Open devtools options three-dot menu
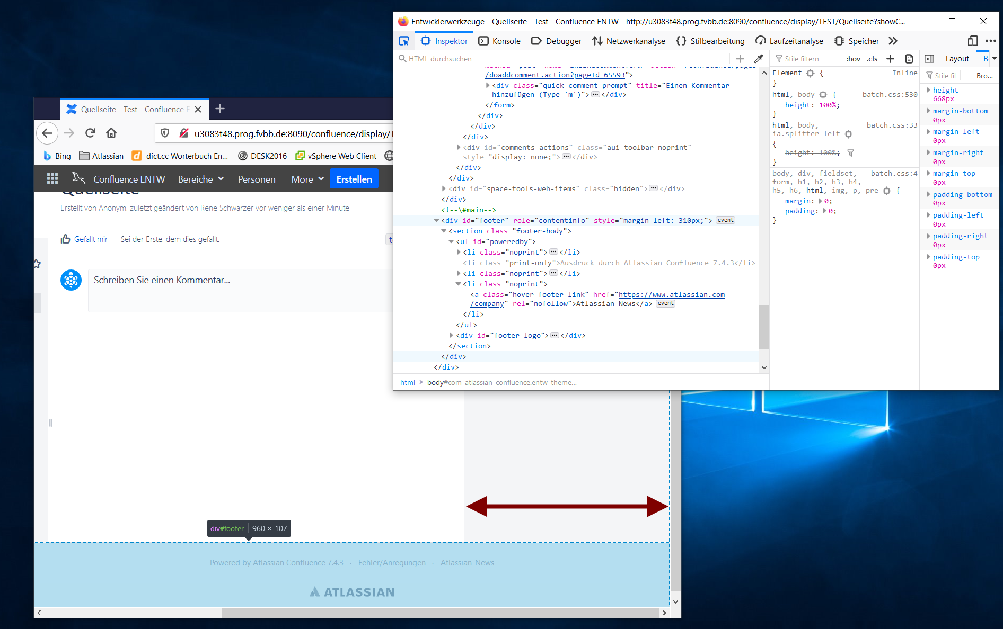The image size is (1003, 629). click(990, 41)
